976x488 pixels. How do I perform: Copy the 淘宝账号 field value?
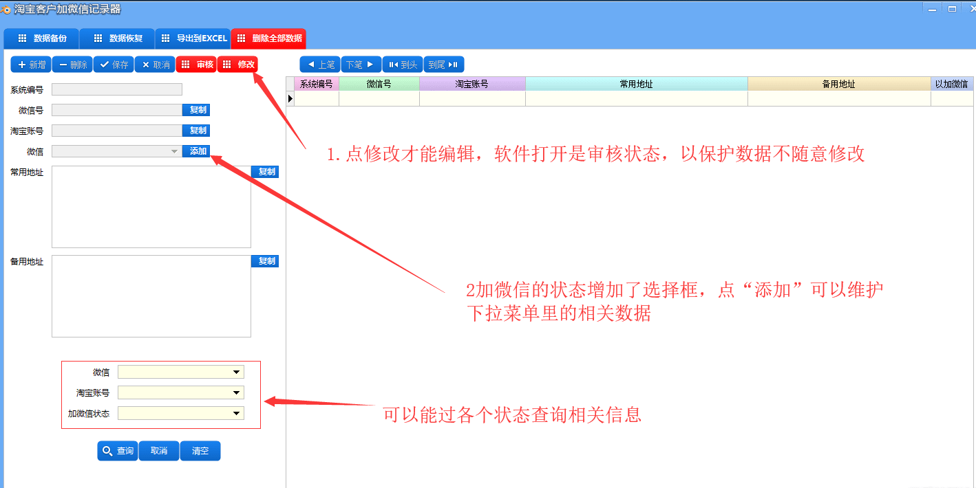point(196,131)
